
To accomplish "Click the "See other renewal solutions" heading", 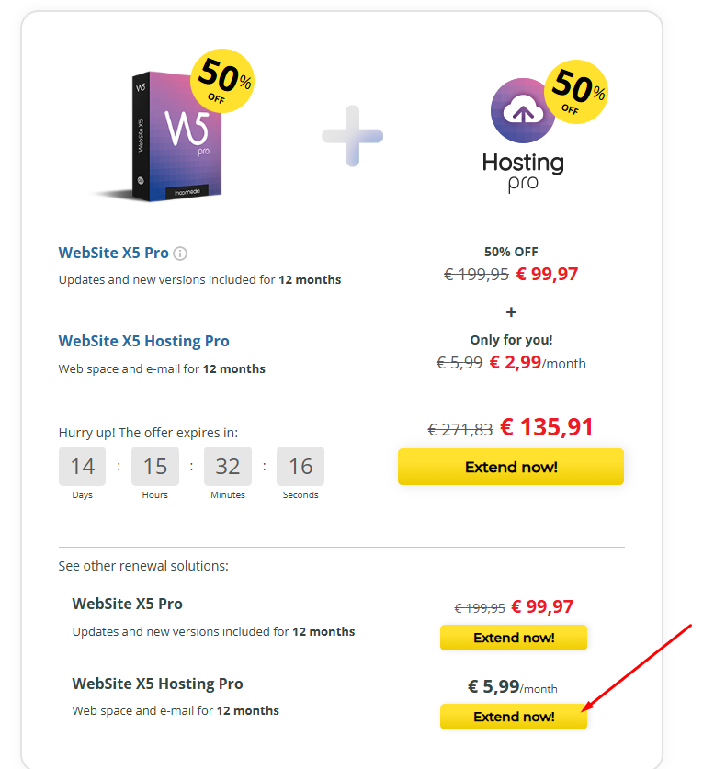I will coord(143,566).
